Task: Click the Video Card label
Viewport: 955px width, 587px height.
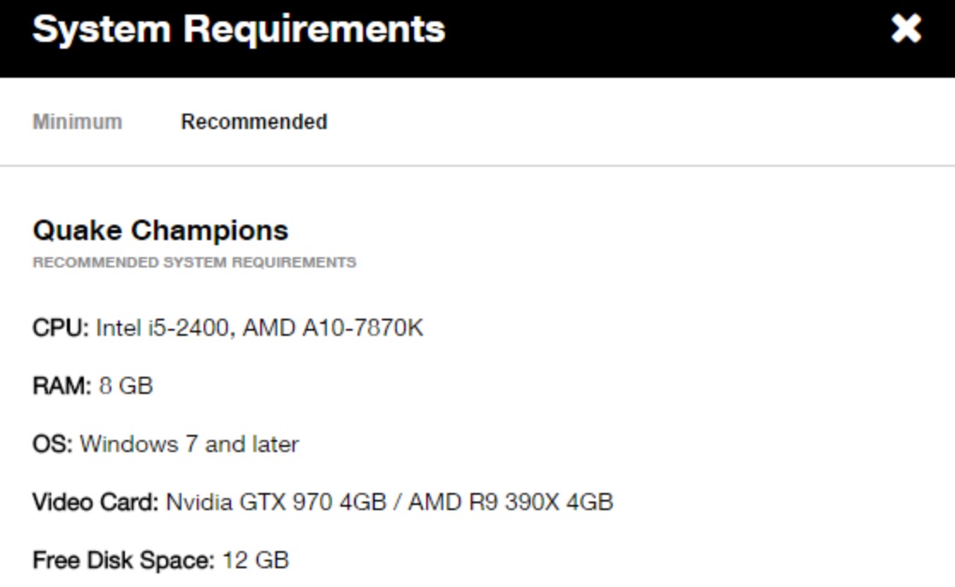Action: tap(95, 502)
